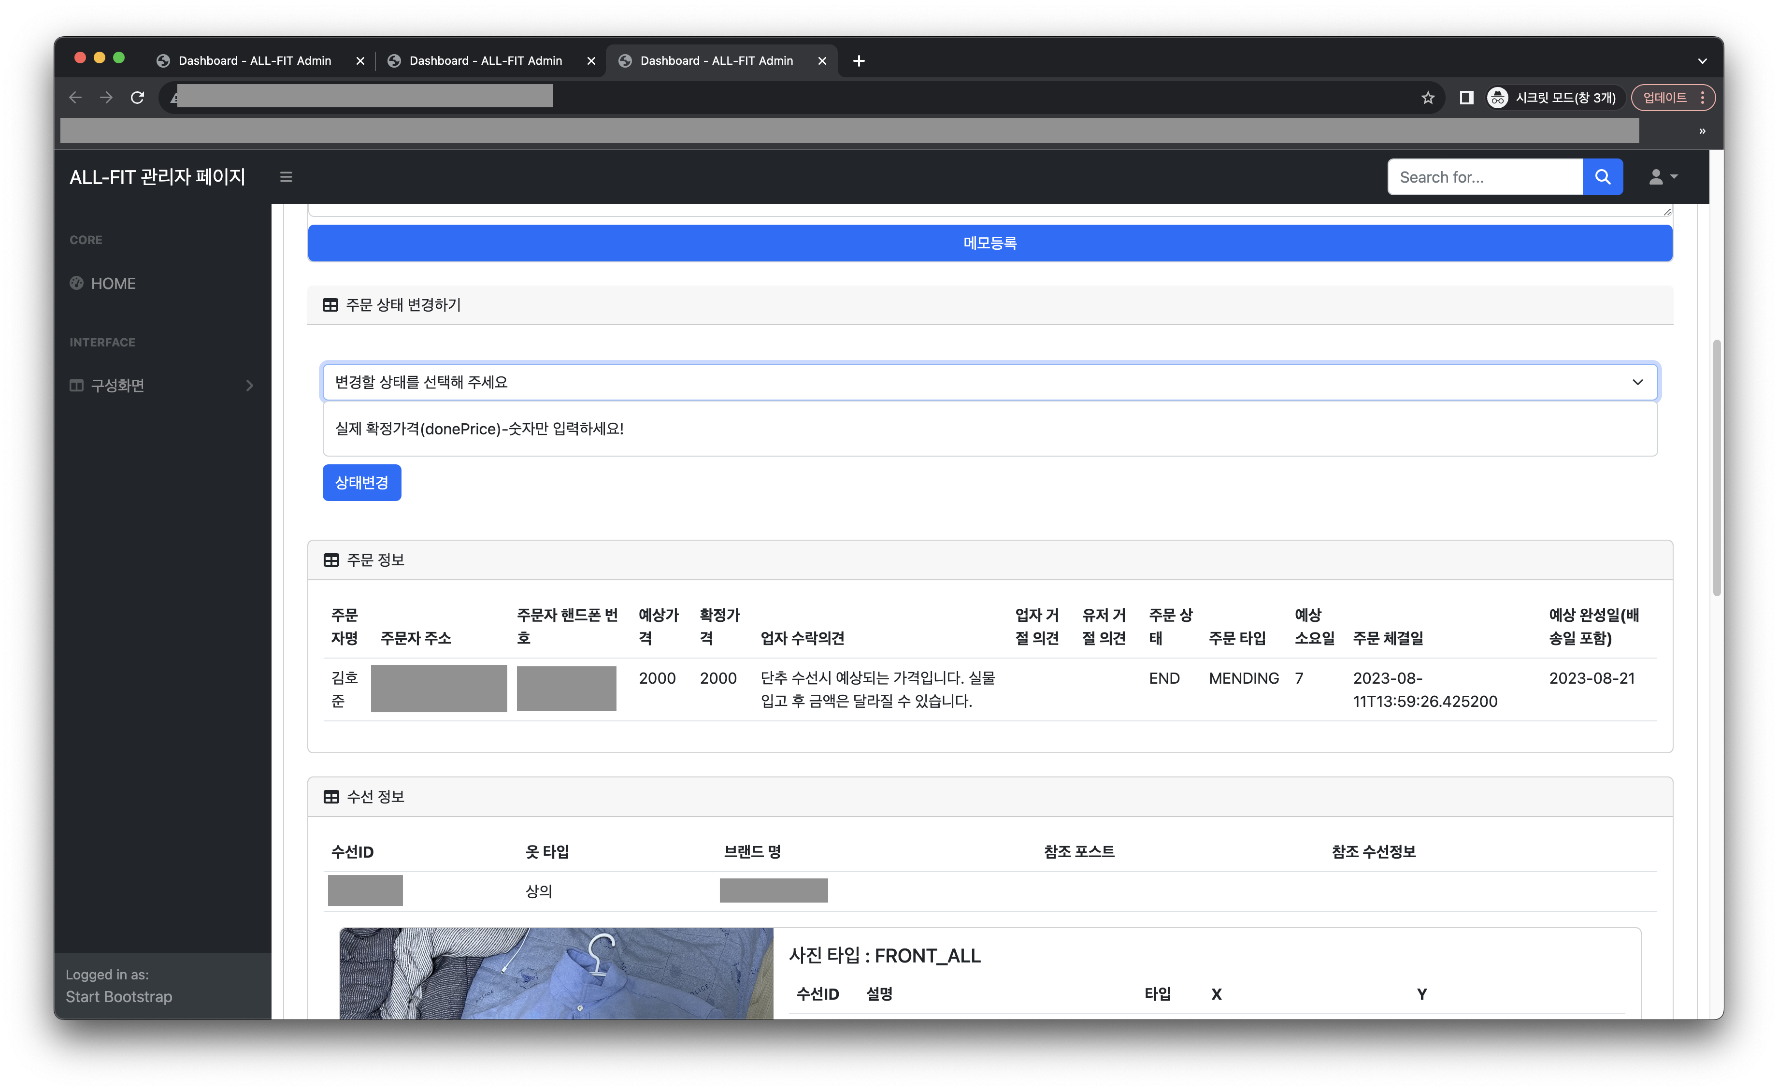Click the incognito mode indicator
The height and width of the screenshot is (1091, 1778).
coord(1551,98)
